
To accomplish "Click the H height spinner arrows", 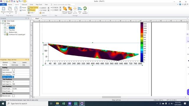I will click(x=60, y=10).
